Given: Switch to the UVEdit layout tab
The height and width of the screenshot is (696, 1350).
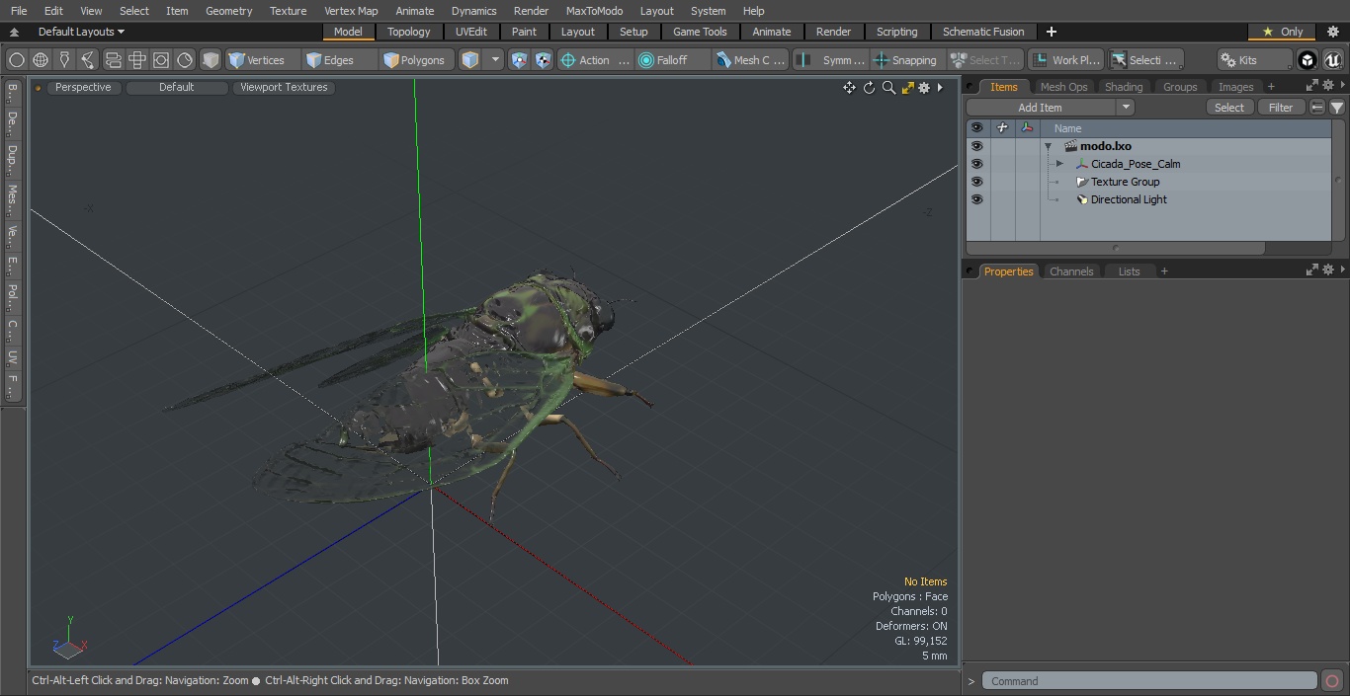Looking at the screenshot, I should (x=471, y=32).
